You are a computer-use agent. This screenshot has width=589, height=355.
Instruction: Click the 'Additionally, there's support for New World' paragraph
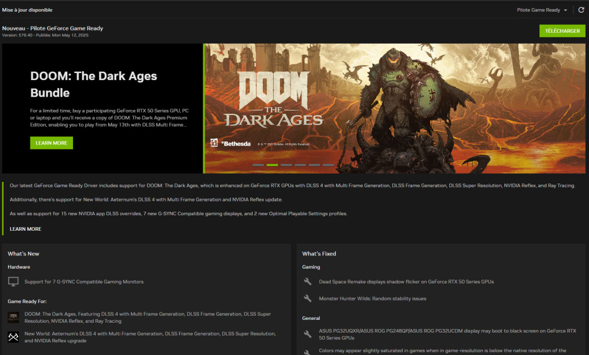(x=146, y=200)
